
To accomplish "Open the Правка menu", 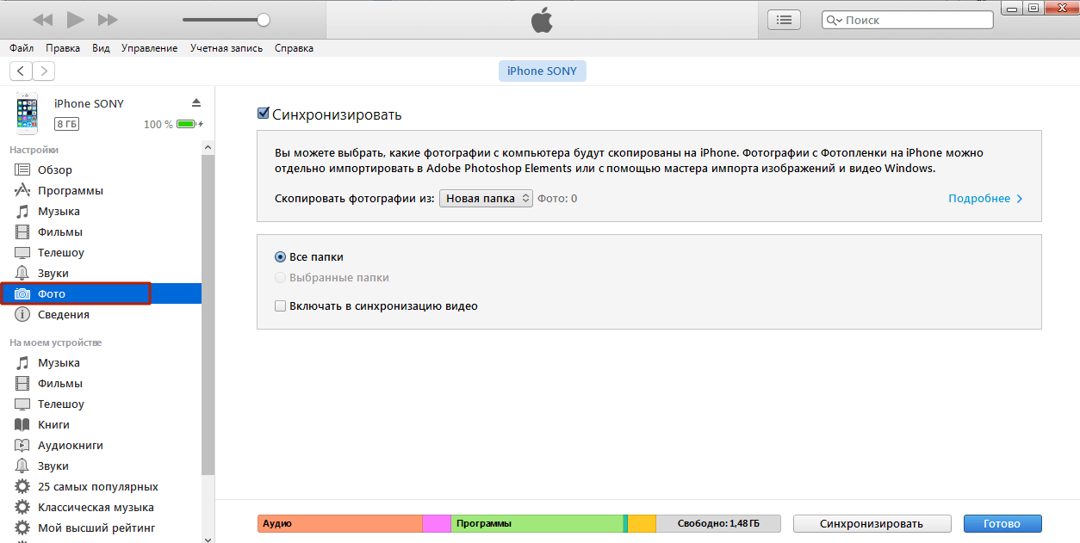I will pyautogui.click(x=63, y=48).
